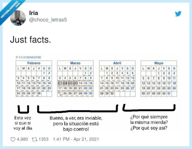Click the 1353 retweets count
This screenshot has height=149, width=192.
coord(43,139)
